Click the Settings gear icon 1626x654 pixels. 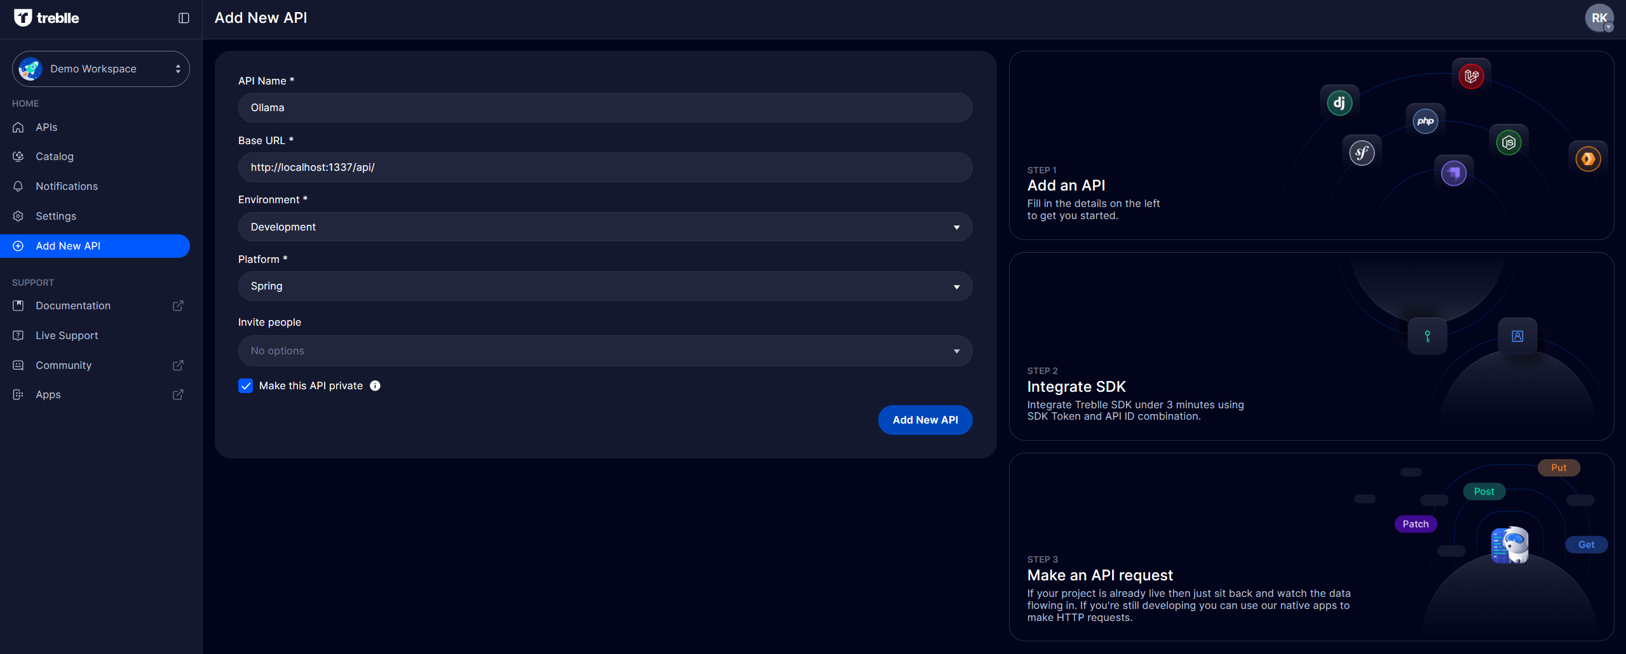pyautogui.click(x=18, y=217)
